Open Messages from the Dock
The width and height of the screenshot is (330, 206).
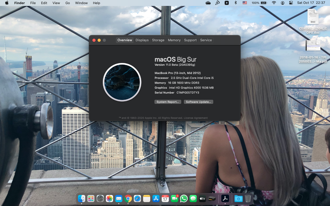[x=193, y=199]
